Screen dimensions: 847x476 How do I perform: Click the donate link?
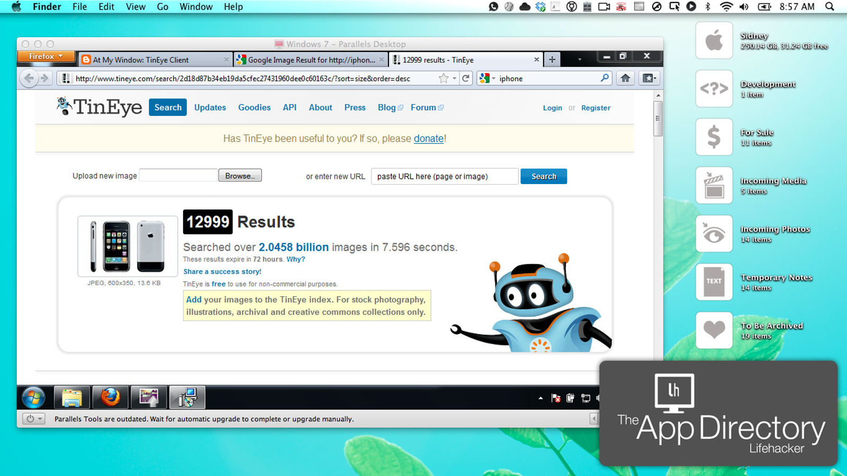(428, 139)
